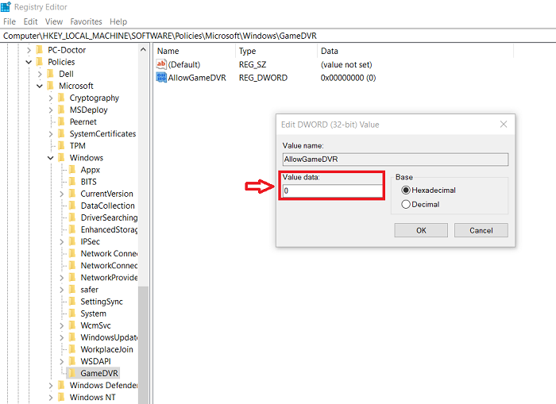Open the Help menu
Screen dimensions: 556x404
pos(118,21)
